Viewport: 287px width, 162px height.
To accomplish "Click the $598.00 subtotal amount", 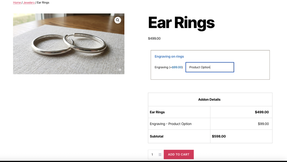I will (219, 136).
